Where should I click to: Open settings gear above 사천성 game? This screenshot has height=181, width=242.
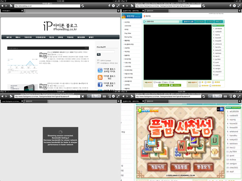234,96
